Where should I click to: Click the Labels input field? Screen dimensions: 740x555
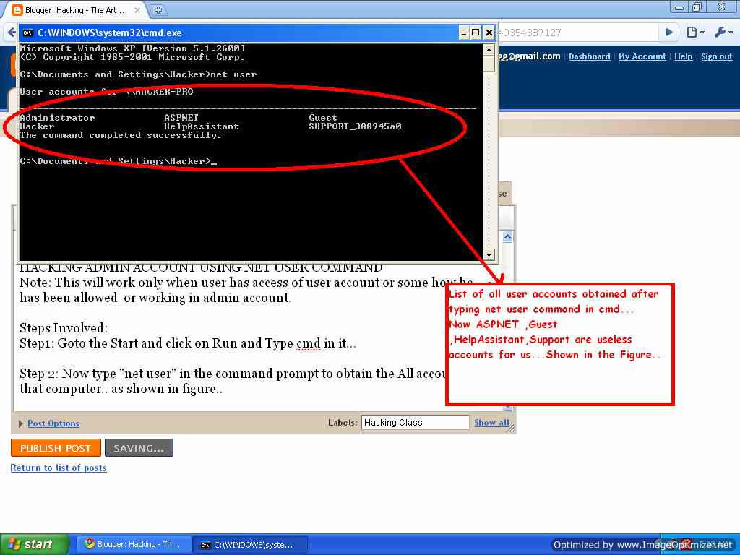415,423
